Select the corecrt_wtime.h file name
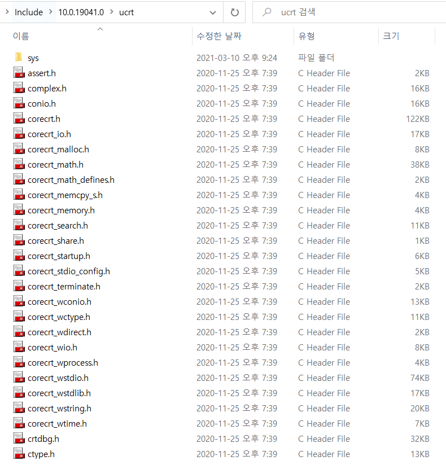Screen dimensions: 446x465 (x=57, y=423)
